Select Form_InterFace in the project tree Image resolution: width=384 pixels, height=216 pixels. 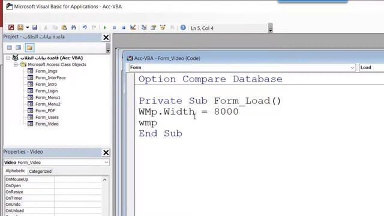50,77
